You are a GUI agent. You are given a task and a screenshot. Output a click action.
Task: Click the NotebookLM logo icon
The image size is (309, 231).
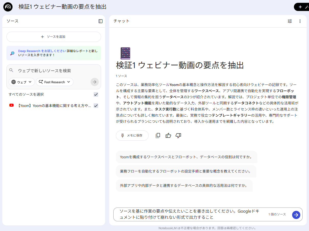[x=8, y=7]
